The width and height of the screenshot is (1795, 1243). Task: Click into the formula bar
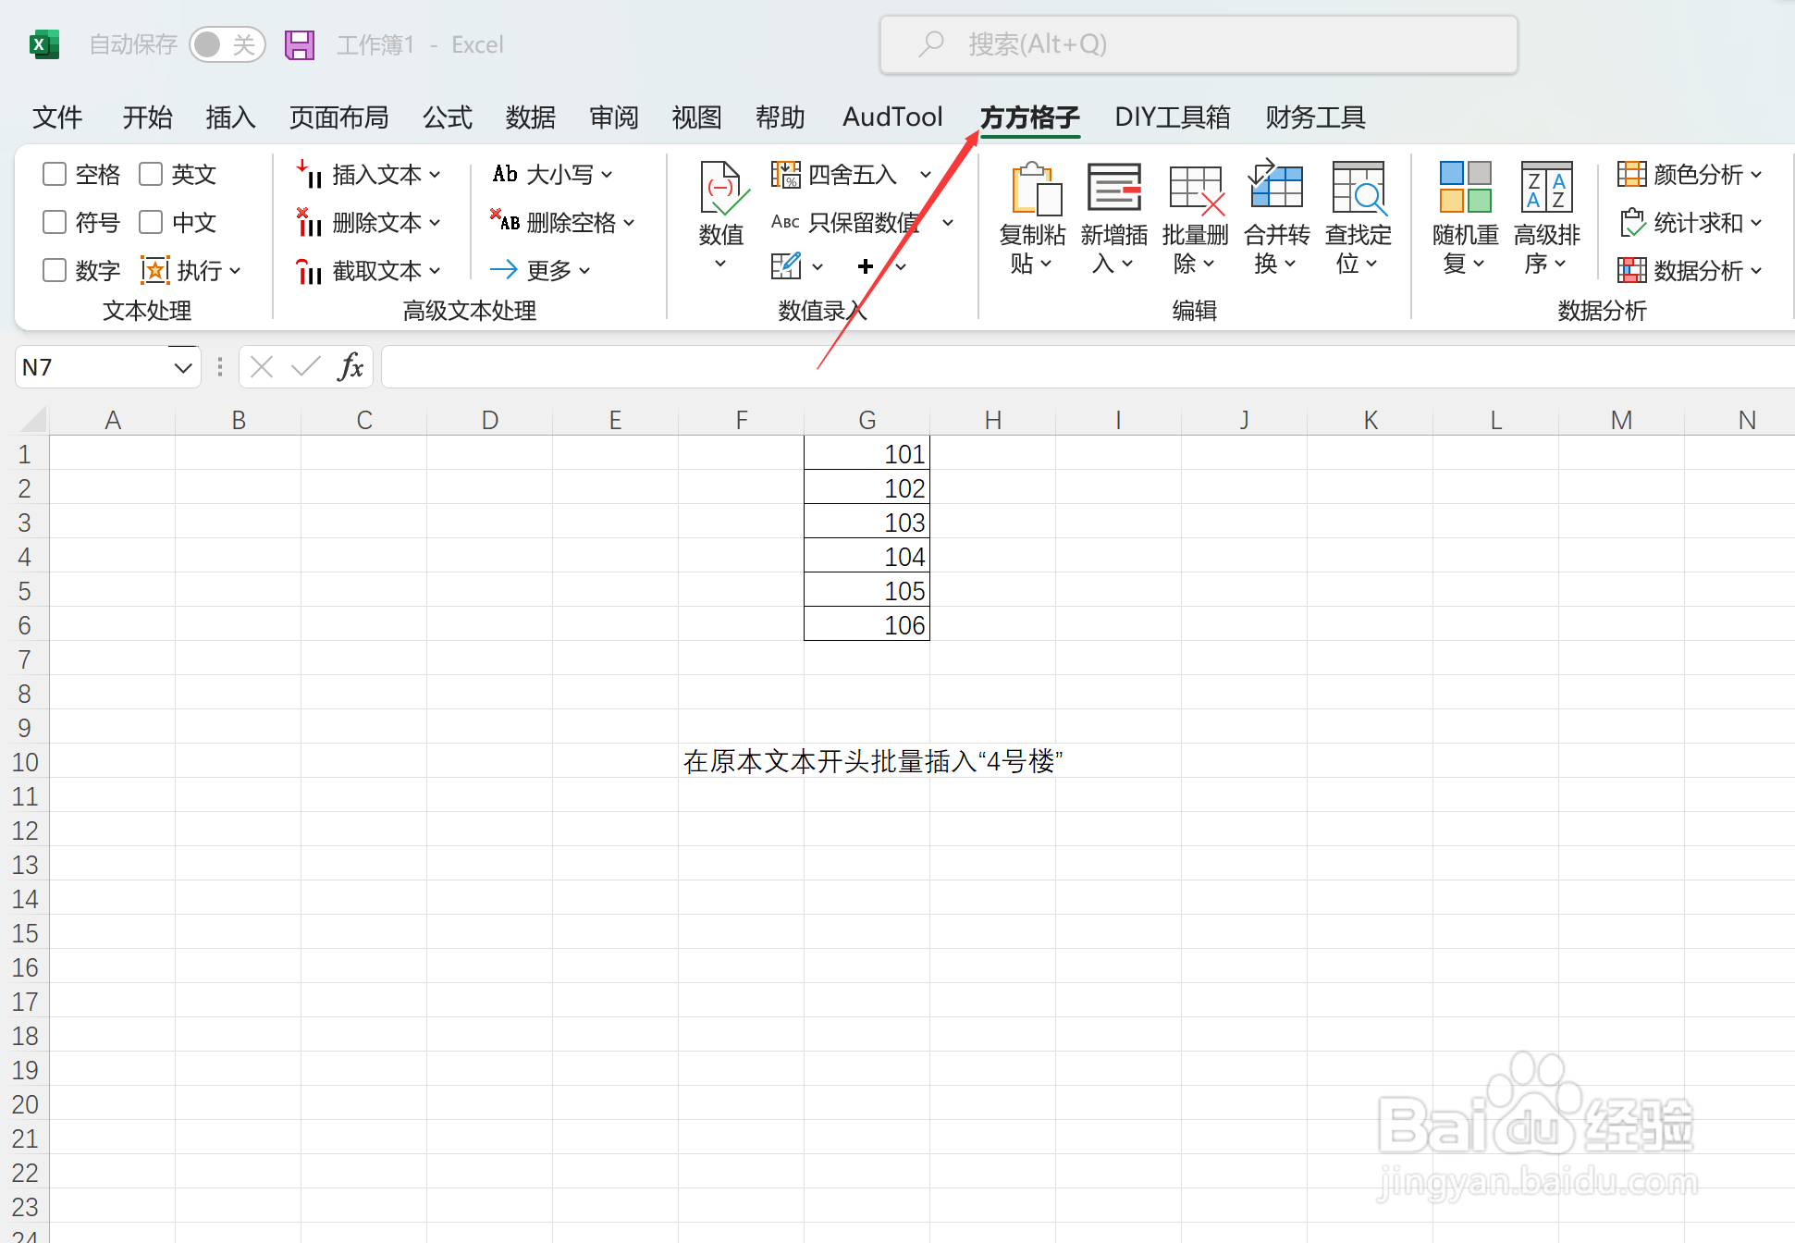point(1088,367)
